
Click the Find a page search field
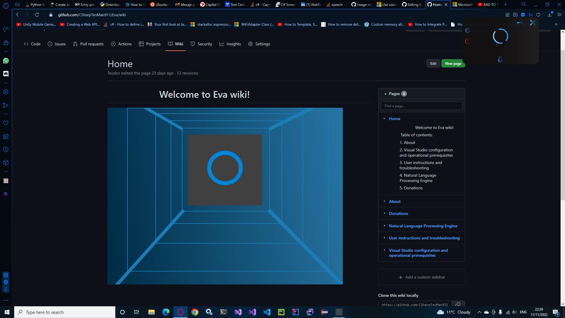click(x=421, y=106)
